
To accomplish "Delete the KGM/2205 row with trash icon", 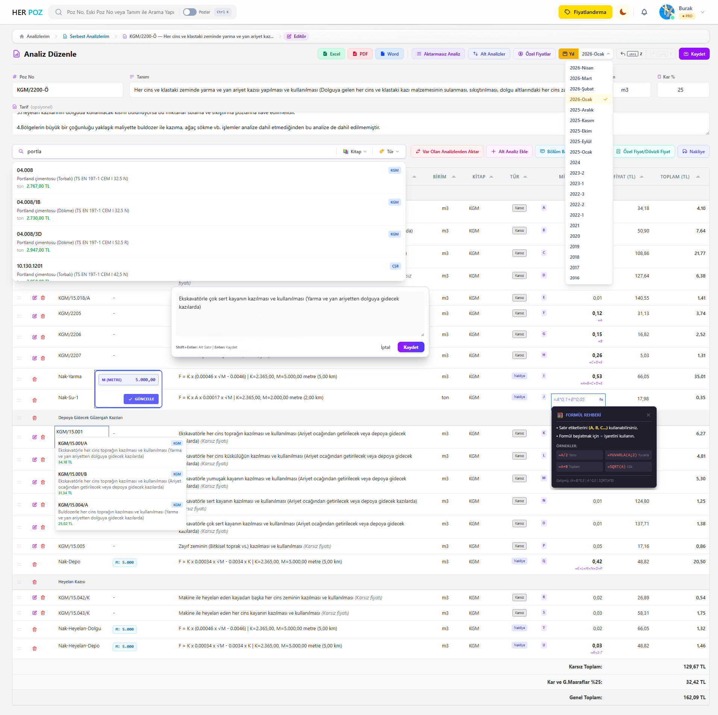I will (x=43, y=316).
